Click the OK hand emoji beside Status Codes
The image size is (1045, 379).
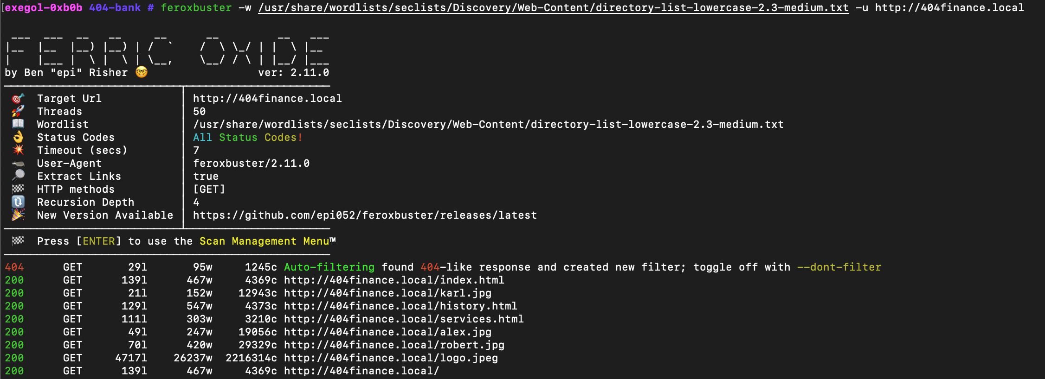click(18, 137)
